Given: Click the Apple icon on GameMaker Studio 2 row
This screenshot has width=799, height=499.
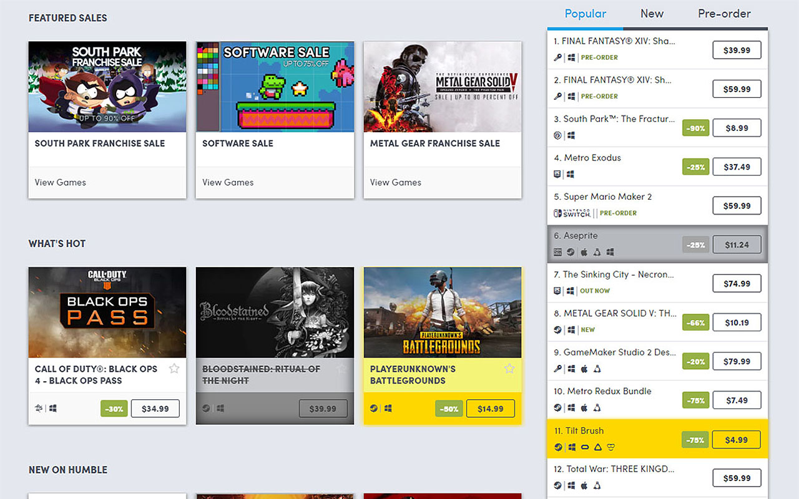Looking at the screenshot, I should (x=584, y=369).
